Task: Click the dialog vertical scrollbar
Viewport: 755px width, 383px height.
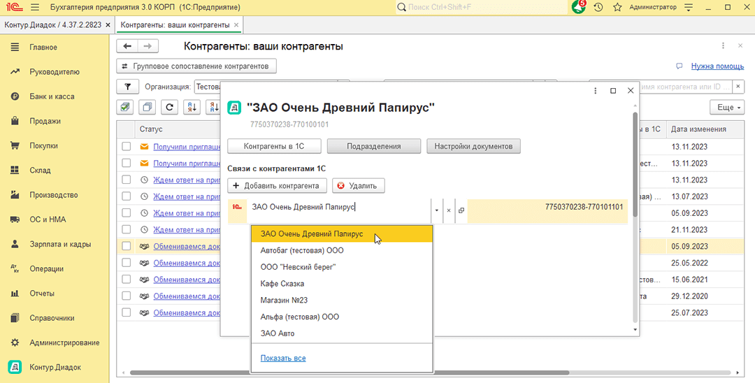Action: coord(635,164)
